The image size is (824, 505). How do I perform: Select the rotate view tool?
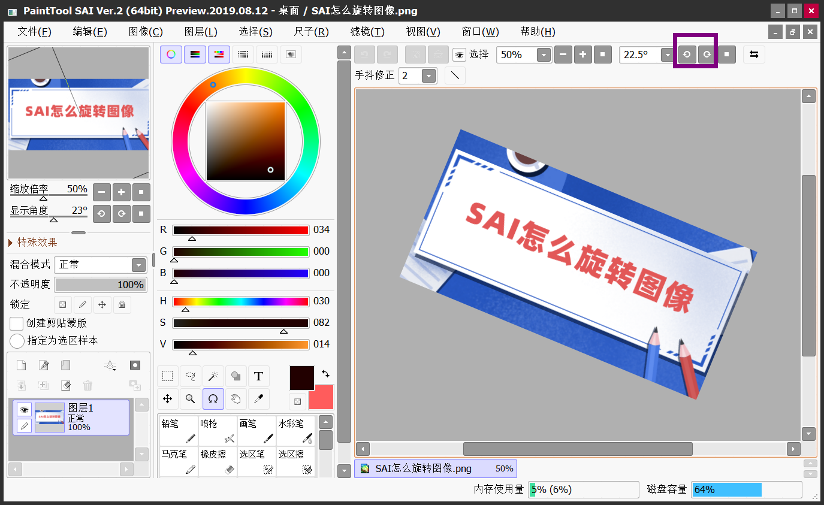pyautogui.click(x=213, y=399)
